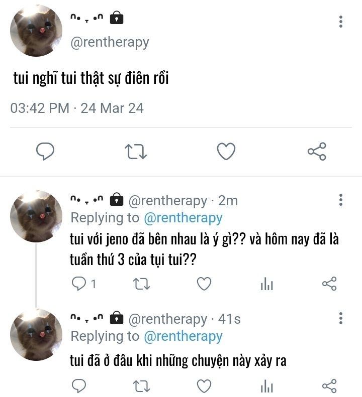Retweet the 41s reply tweet
The width and height of the screenshot is (362, 397).
tap(142, 386)
